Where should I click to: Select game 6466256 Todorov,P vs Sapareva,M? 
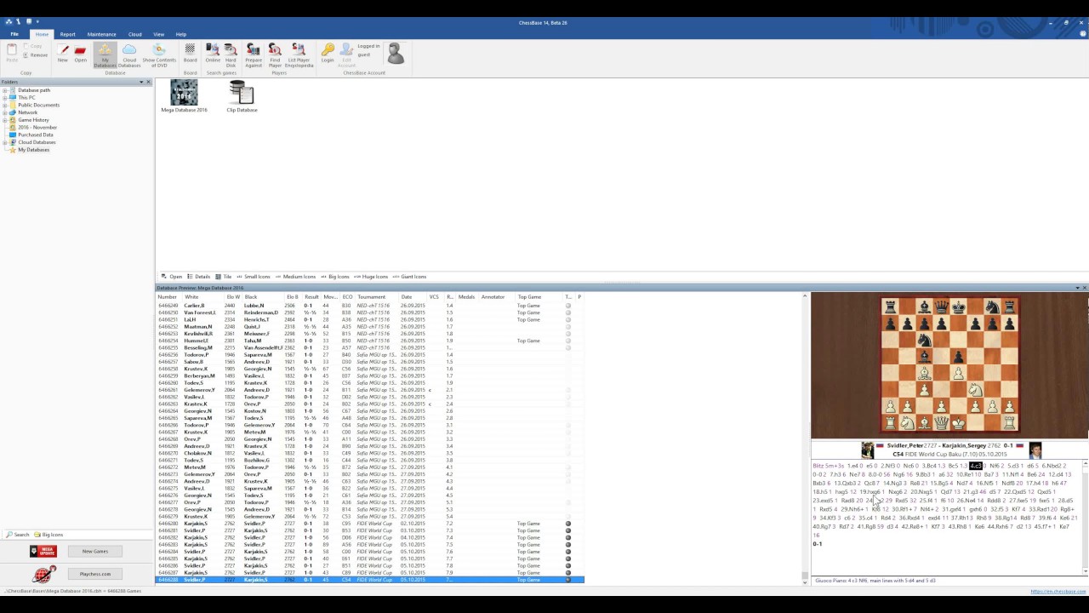click(370, 355)
